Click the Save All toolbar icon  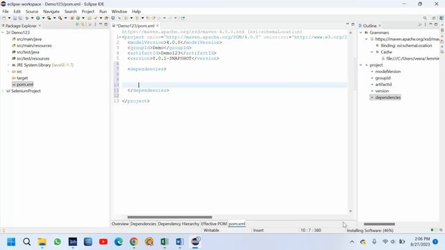coord(20,18)
